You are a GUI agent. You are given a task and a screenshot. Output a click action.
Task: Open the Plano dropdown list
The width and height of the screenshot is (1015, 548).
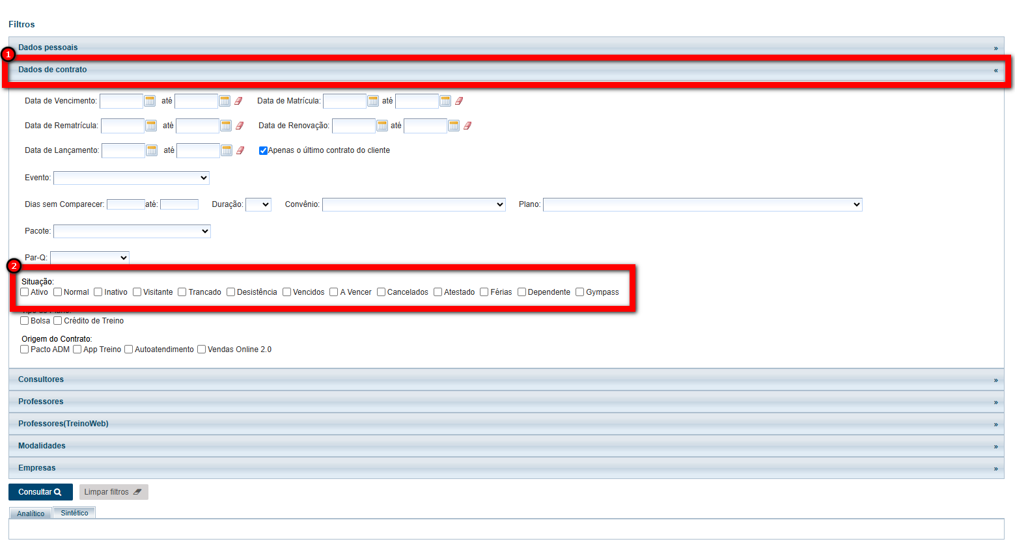(x=702, y=204)
